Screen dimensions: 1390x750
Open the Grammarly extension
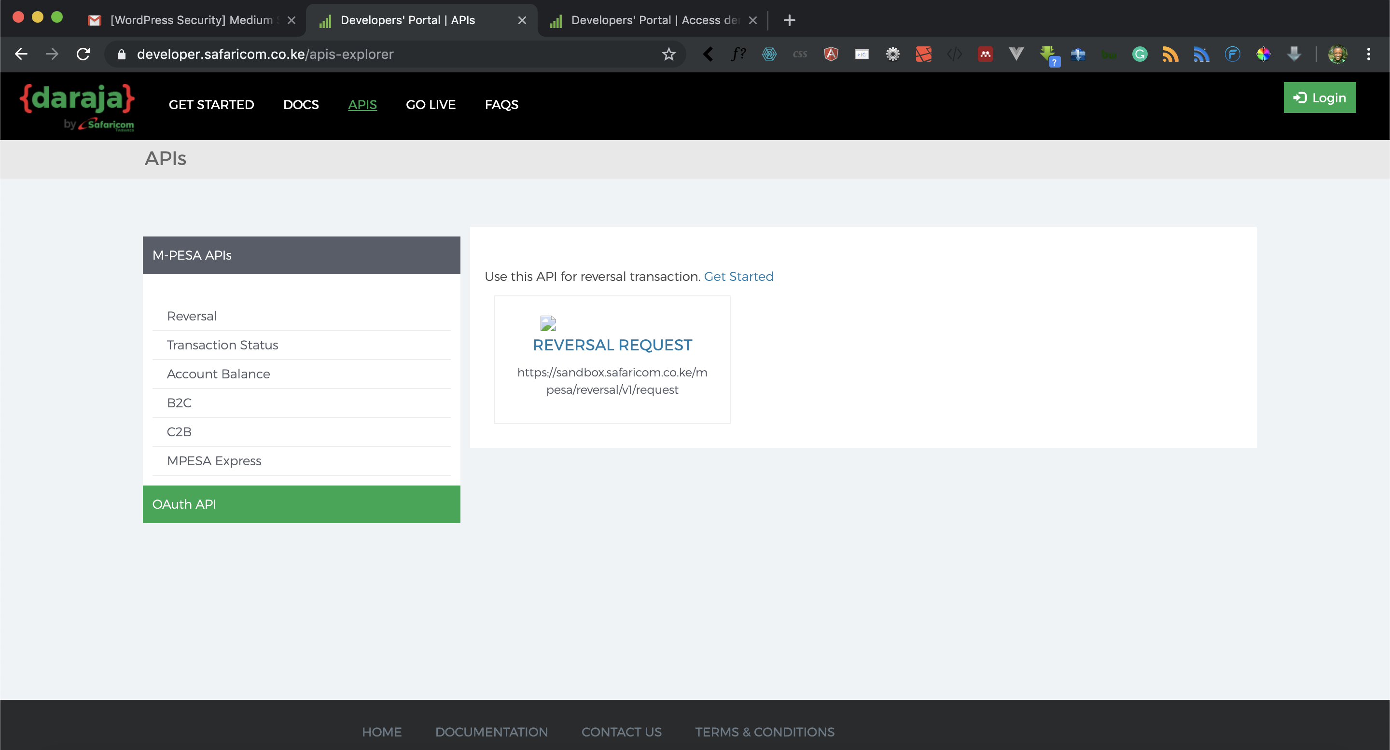1140,54
